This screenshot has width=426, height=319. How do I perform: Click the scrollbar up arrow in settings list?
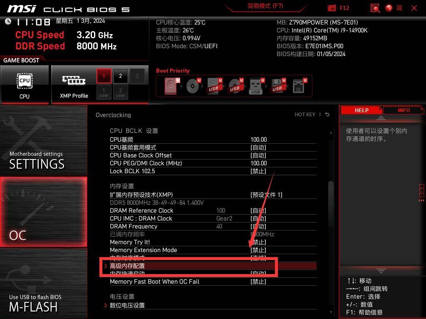coord(331,133)
